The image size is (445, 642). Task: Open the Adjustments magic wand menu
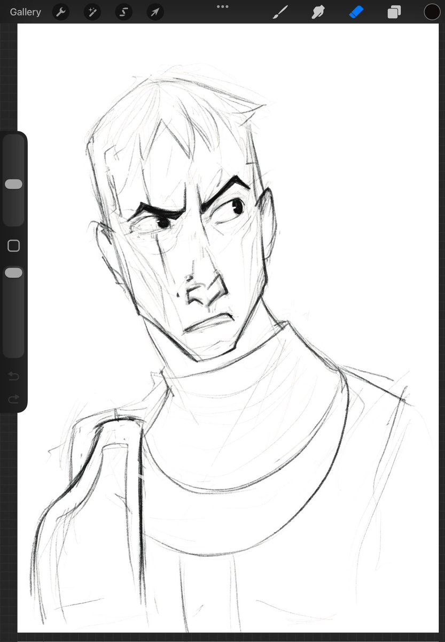(92, 12)
